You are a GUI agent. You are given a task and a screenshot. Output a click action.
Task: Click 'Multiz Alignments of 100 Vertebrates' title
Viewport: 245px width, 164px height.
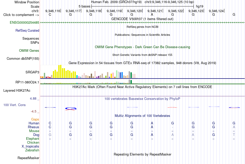(x=142, y=116)
